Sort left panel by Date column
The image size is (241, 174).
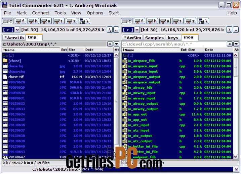pos(99,50)
